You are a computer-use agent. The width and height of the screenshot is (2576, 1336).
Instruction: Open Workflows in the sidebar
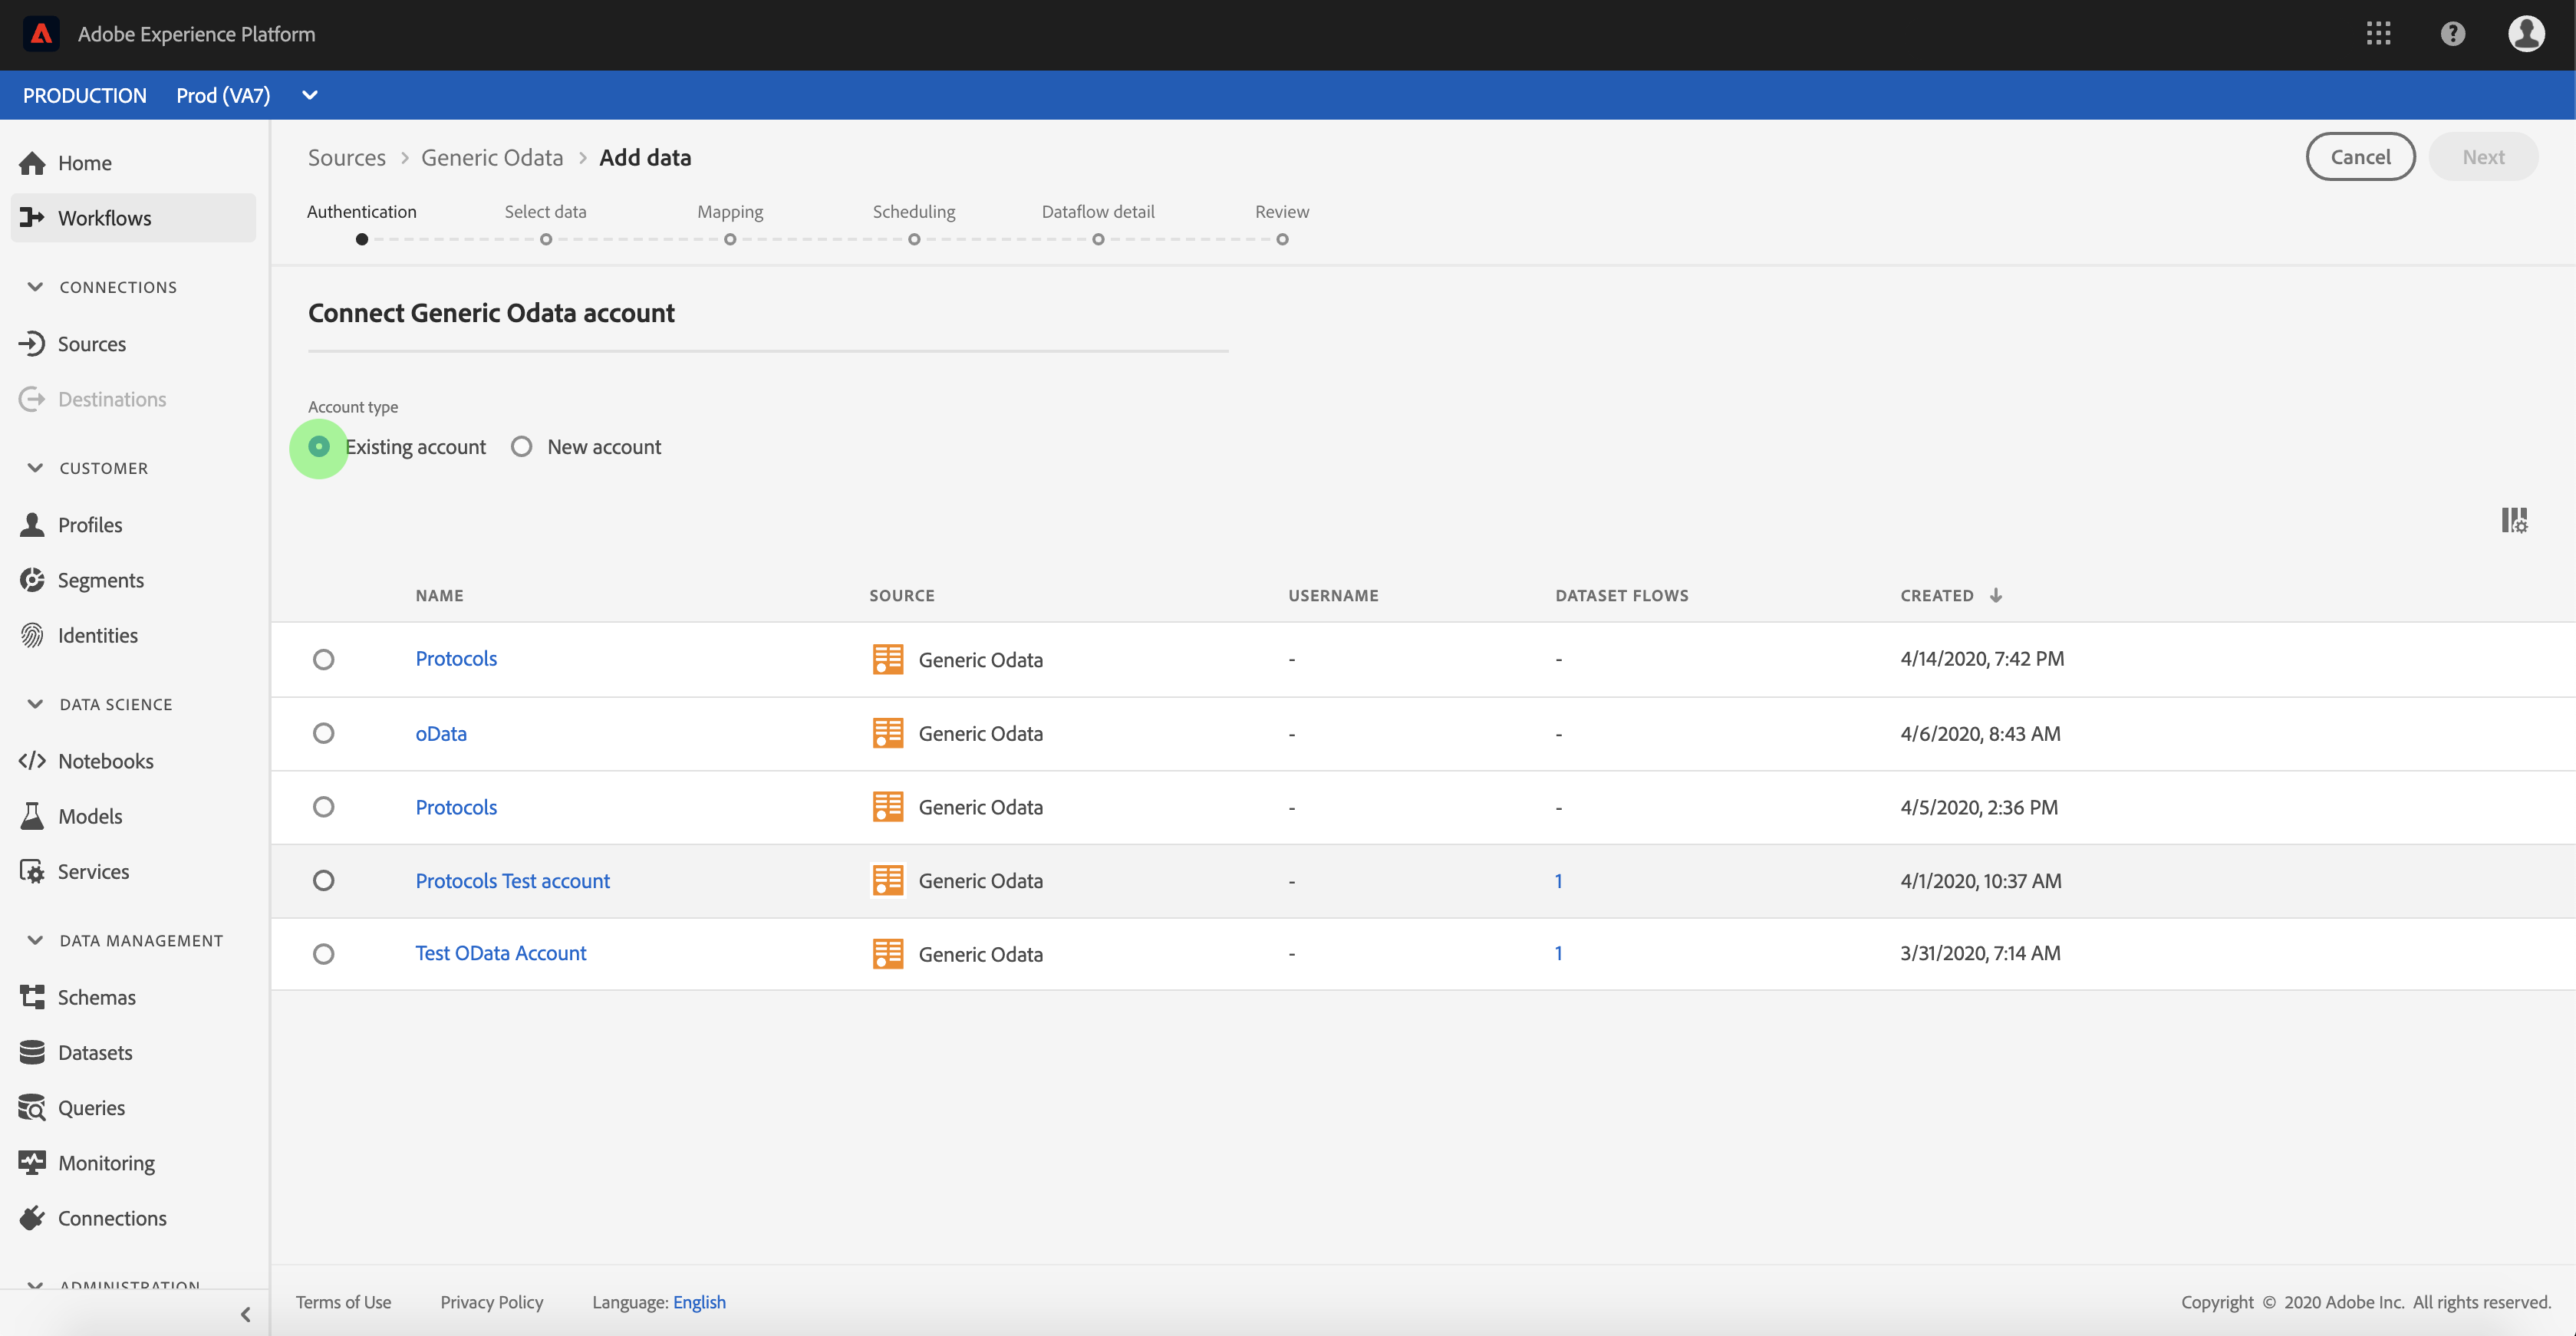coord(104,218)
